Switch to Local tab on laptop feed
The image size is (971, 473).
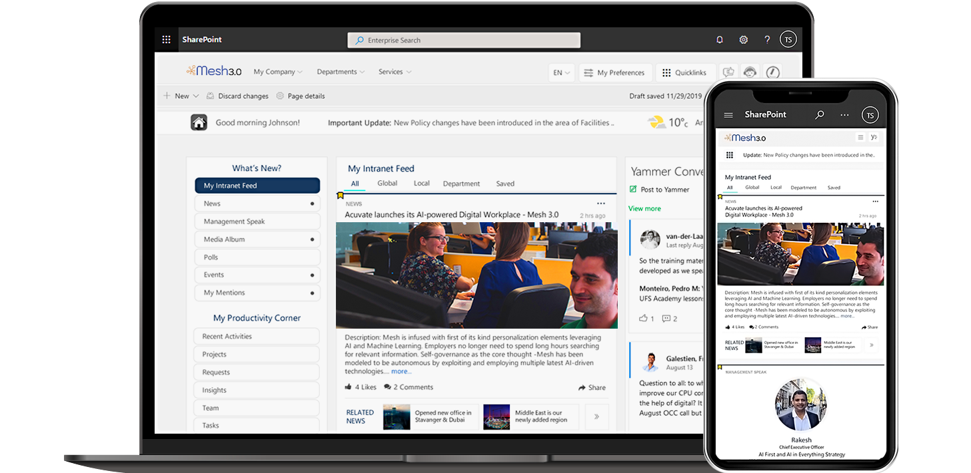pos(422,184)
